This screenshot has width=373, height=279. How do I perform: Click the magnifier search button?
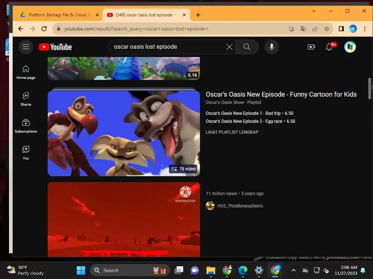247,47
